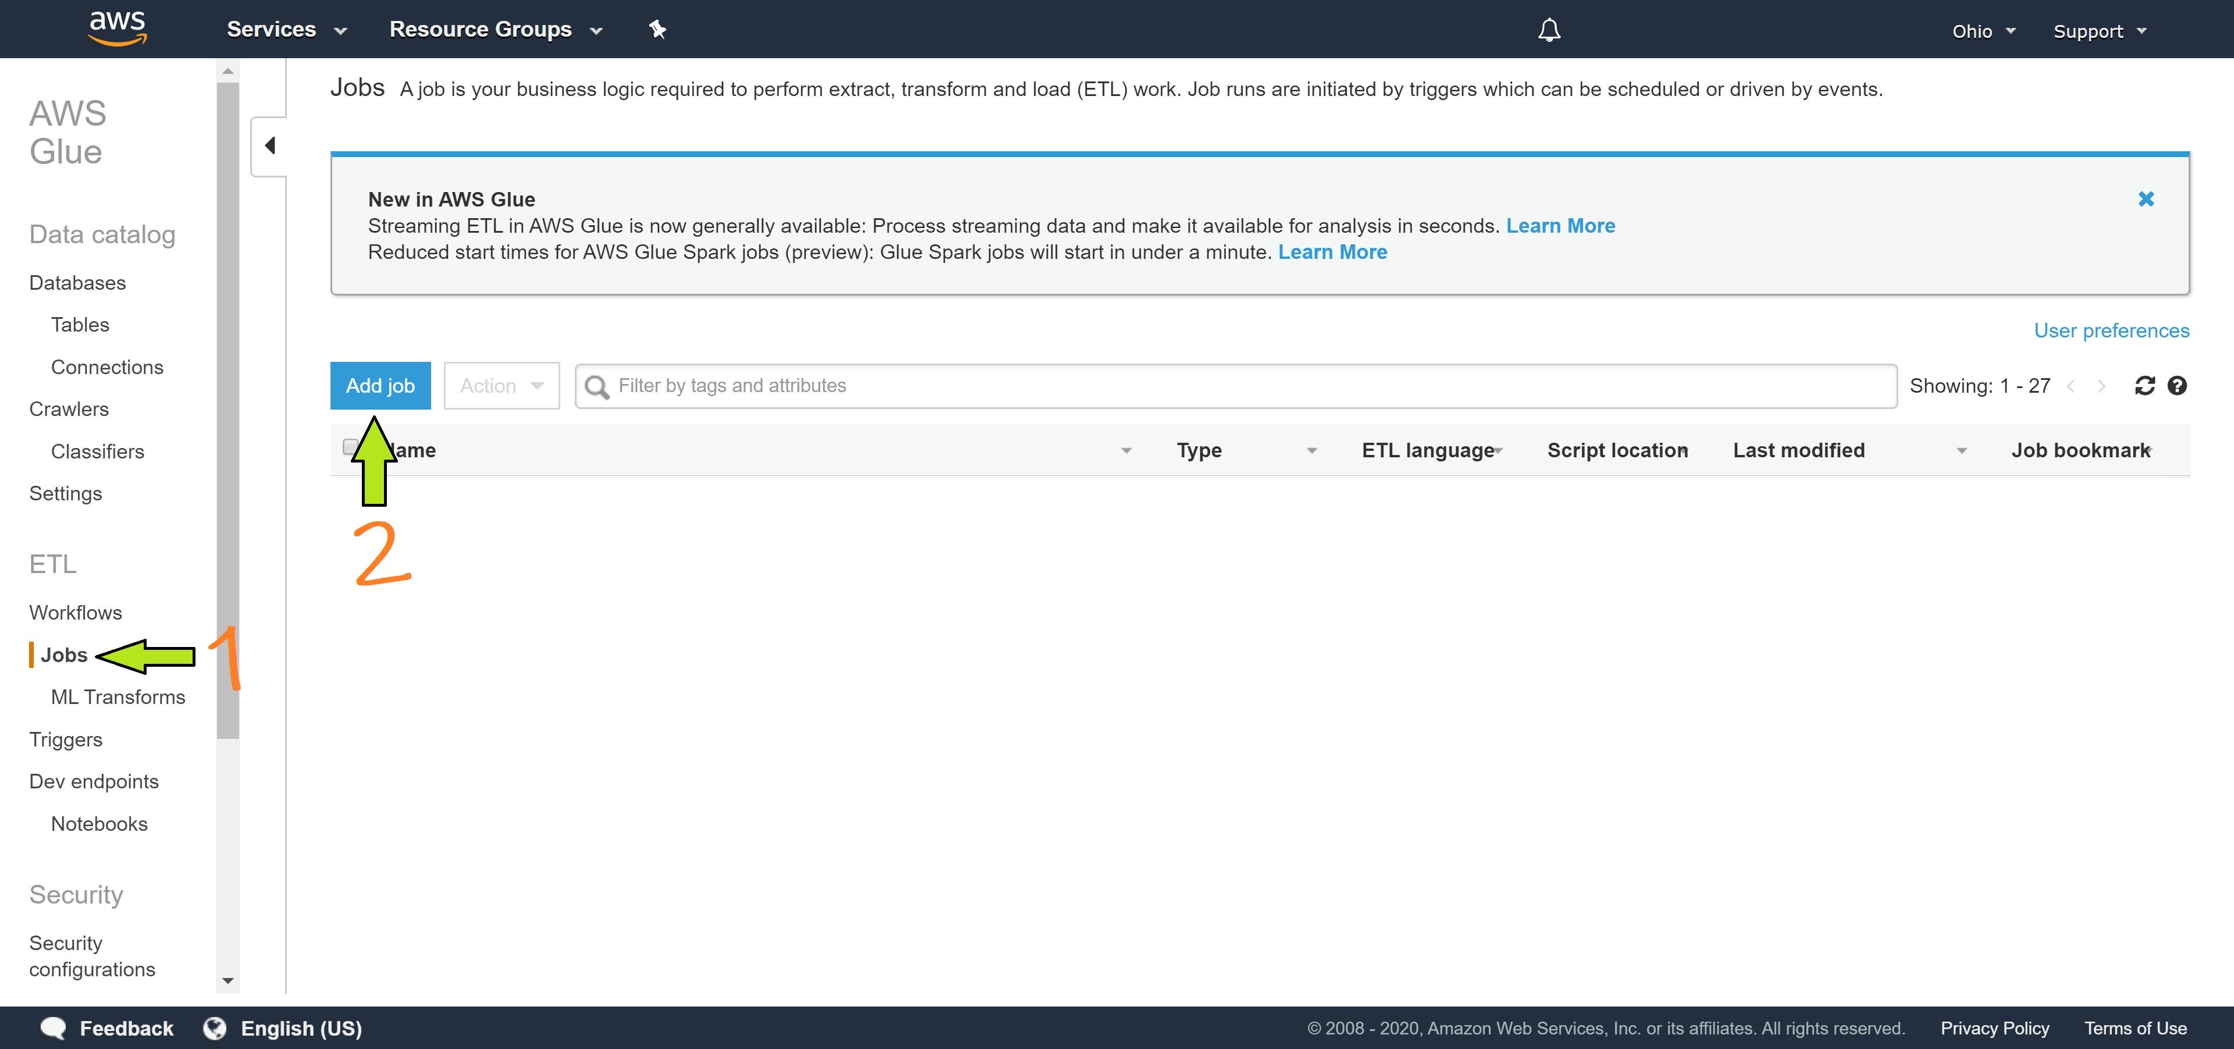The width and height of the screenshot is (2234, 1049).
Task: Refresh the jobs list
Action: [x=2144, y=386]
